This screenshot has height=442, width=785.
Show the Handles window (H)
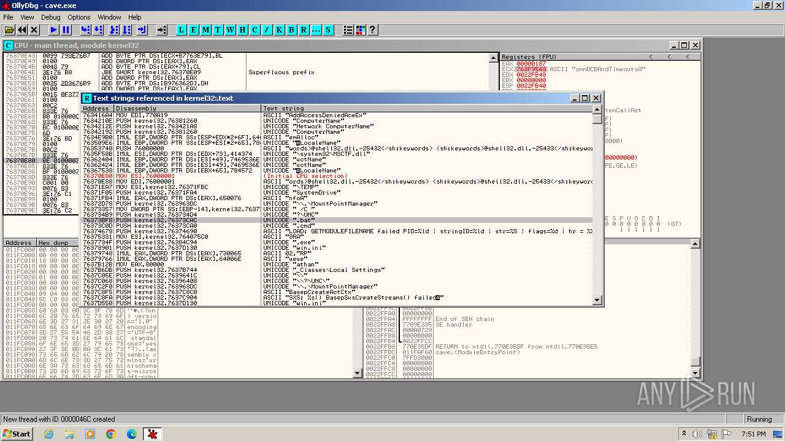[x=243, y=29]
